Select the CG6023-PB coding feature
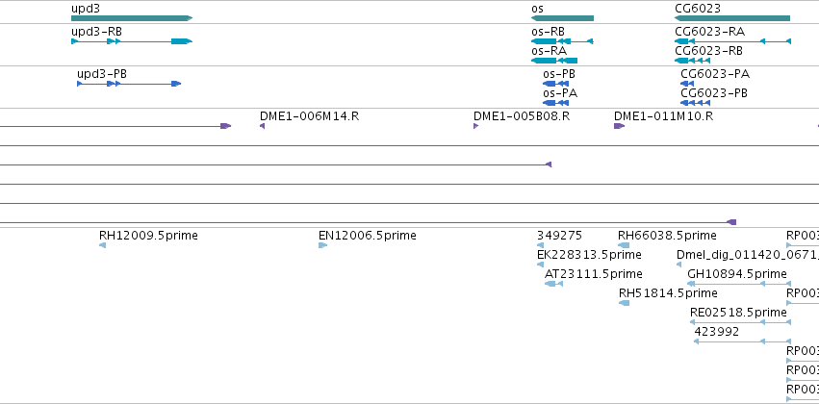This screenshot has height=404, width=819. coord(695,103)
